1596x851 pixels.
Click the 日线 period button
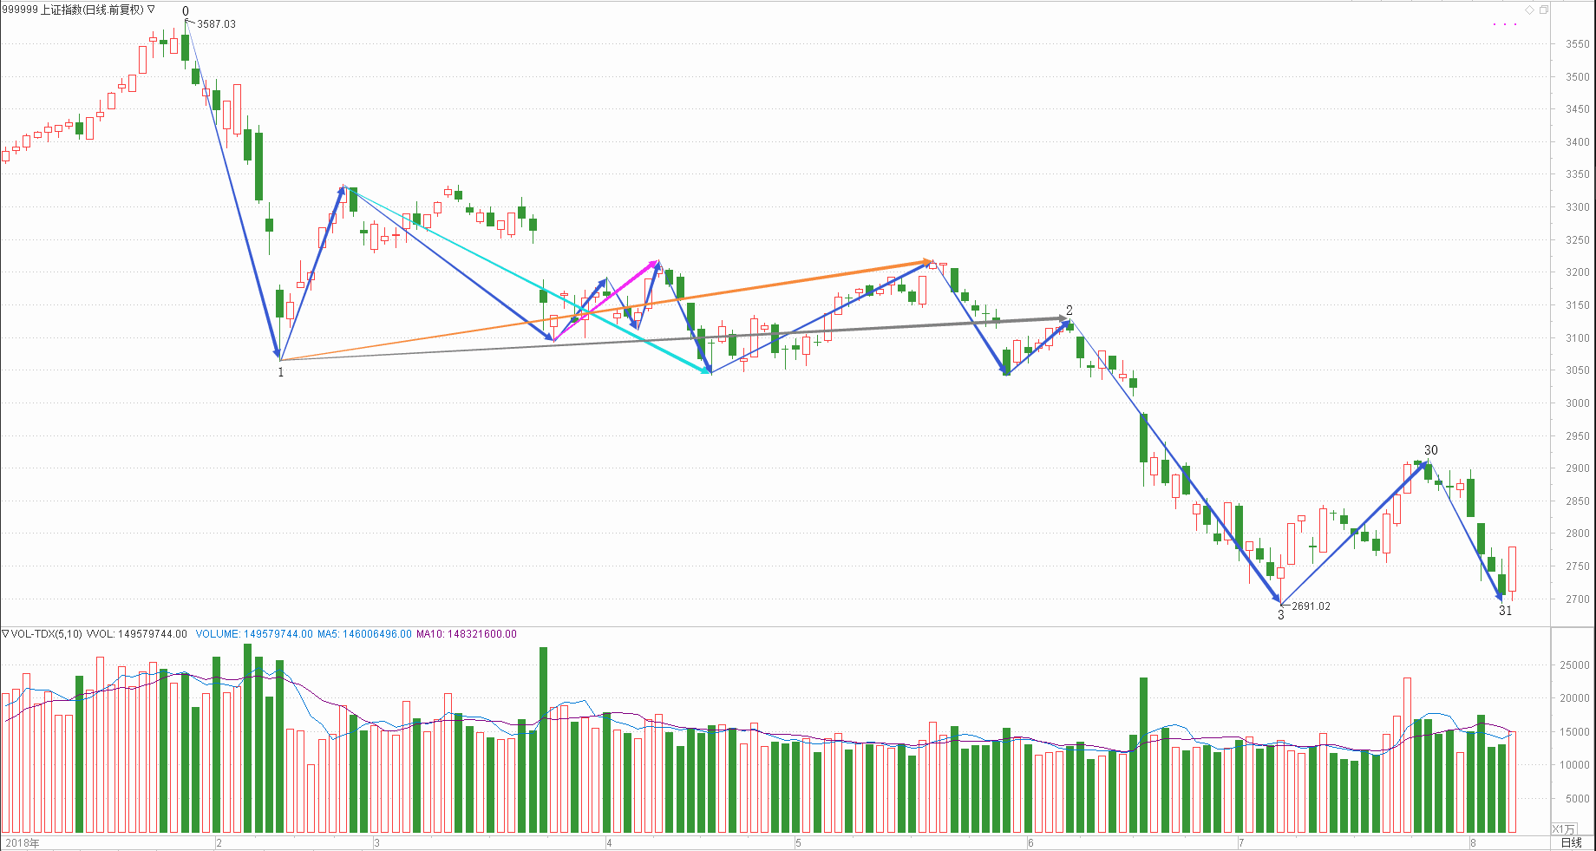(x=1571, y=842)
